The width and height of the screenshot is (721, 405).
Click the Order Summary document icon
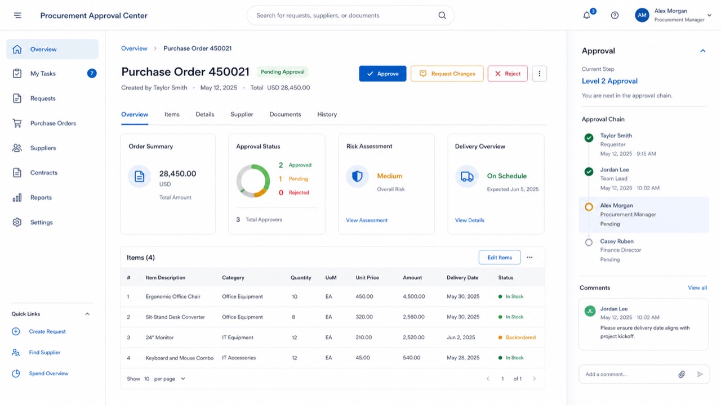139,176
